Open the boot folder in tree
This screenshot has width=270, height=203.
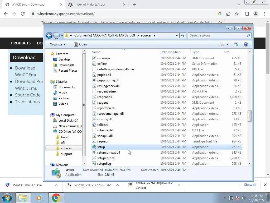point(64,137)
